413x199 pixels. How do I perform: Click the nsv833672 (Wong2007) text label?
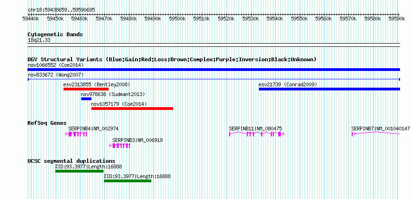click(x=56, y=75)
